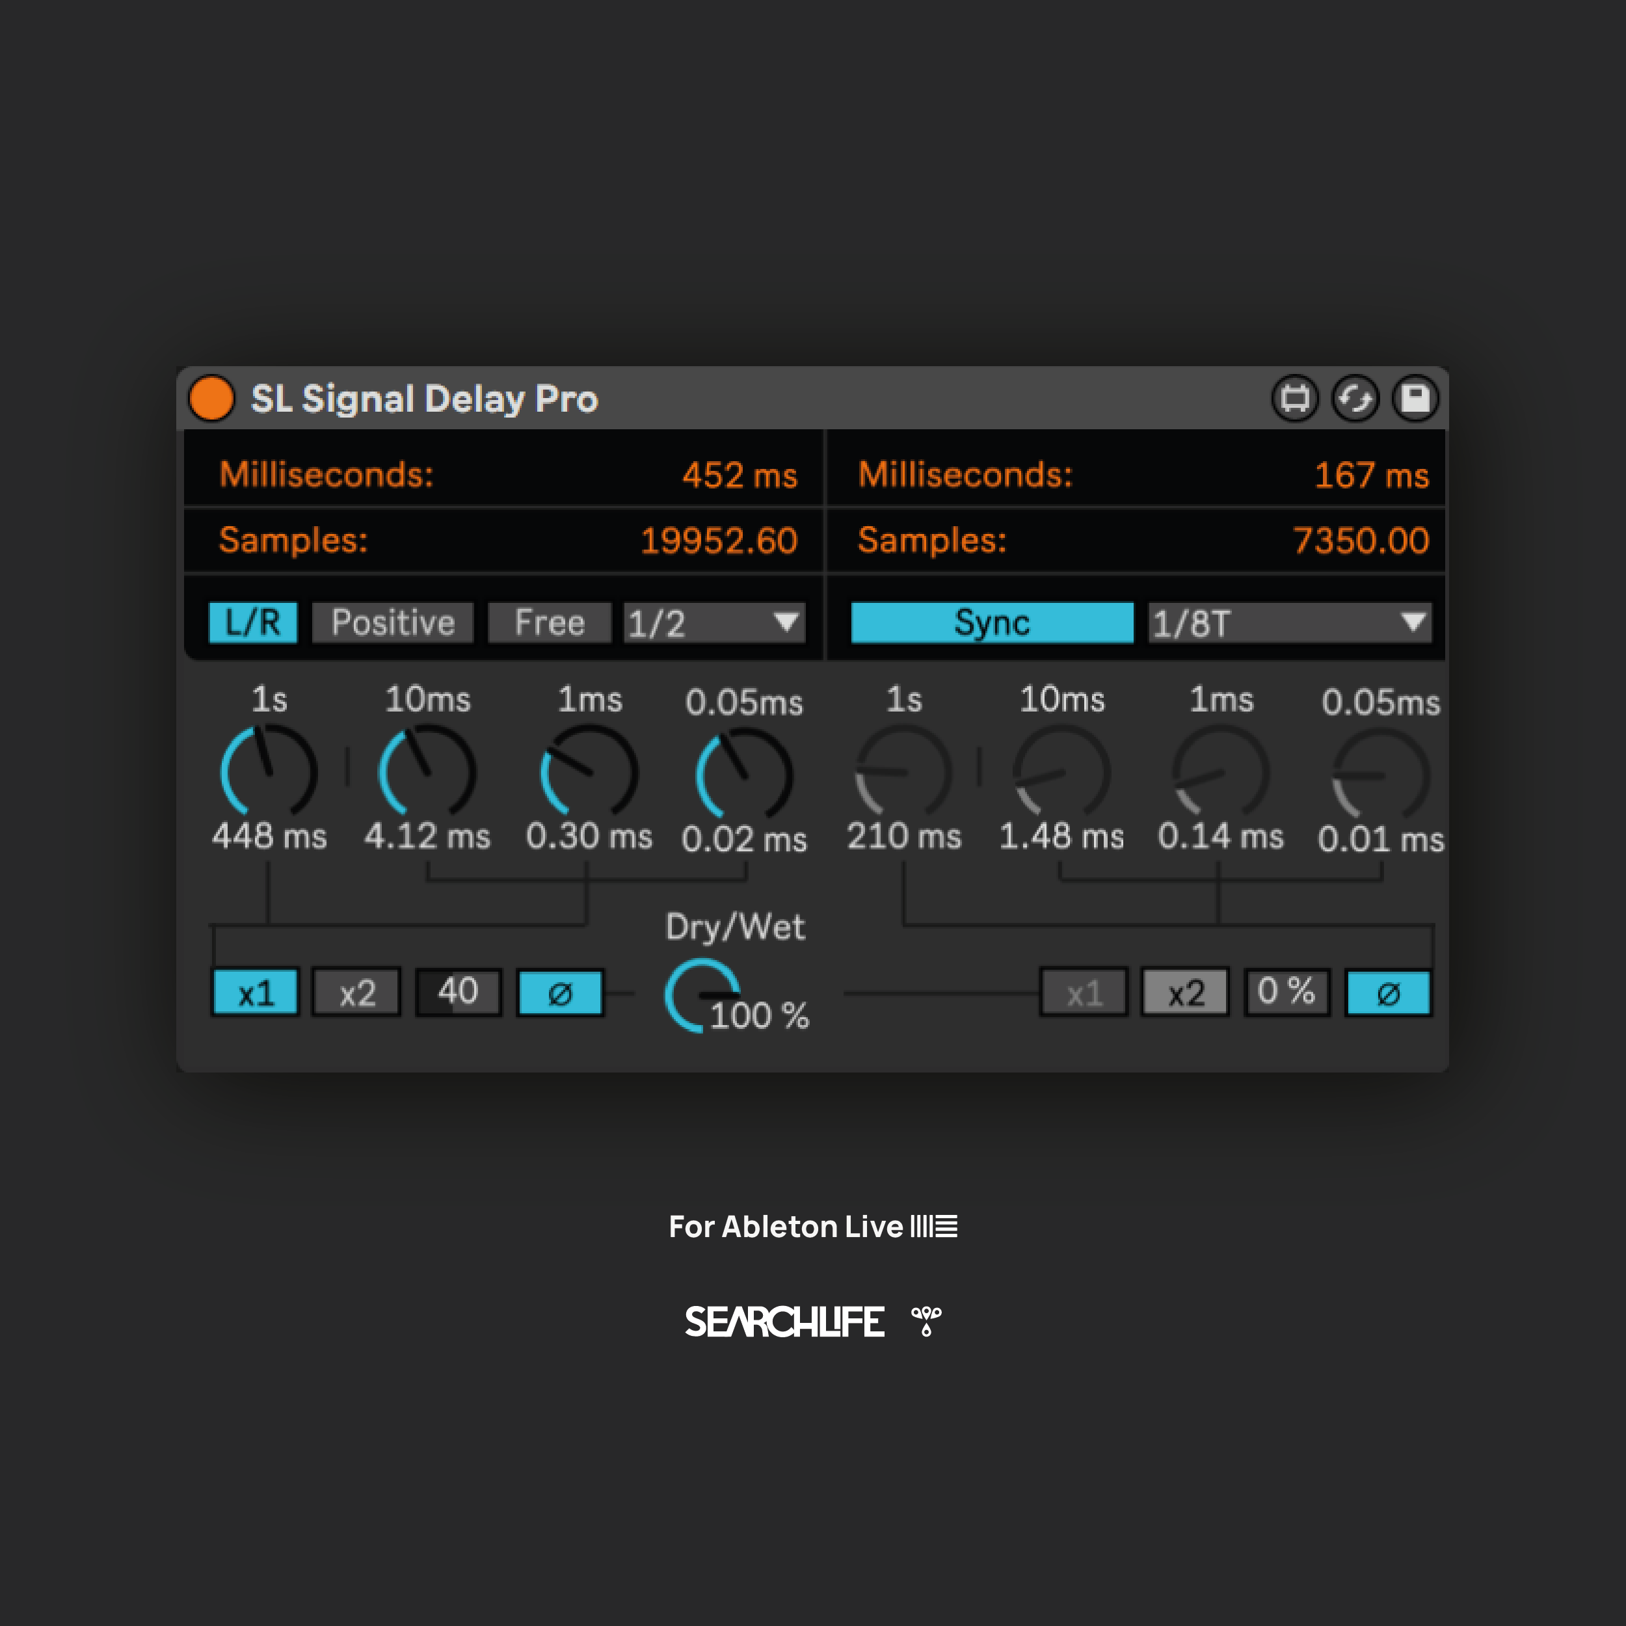Toggle the L/R channel switch
The image size is (1626, 1626).
point(252,623)
